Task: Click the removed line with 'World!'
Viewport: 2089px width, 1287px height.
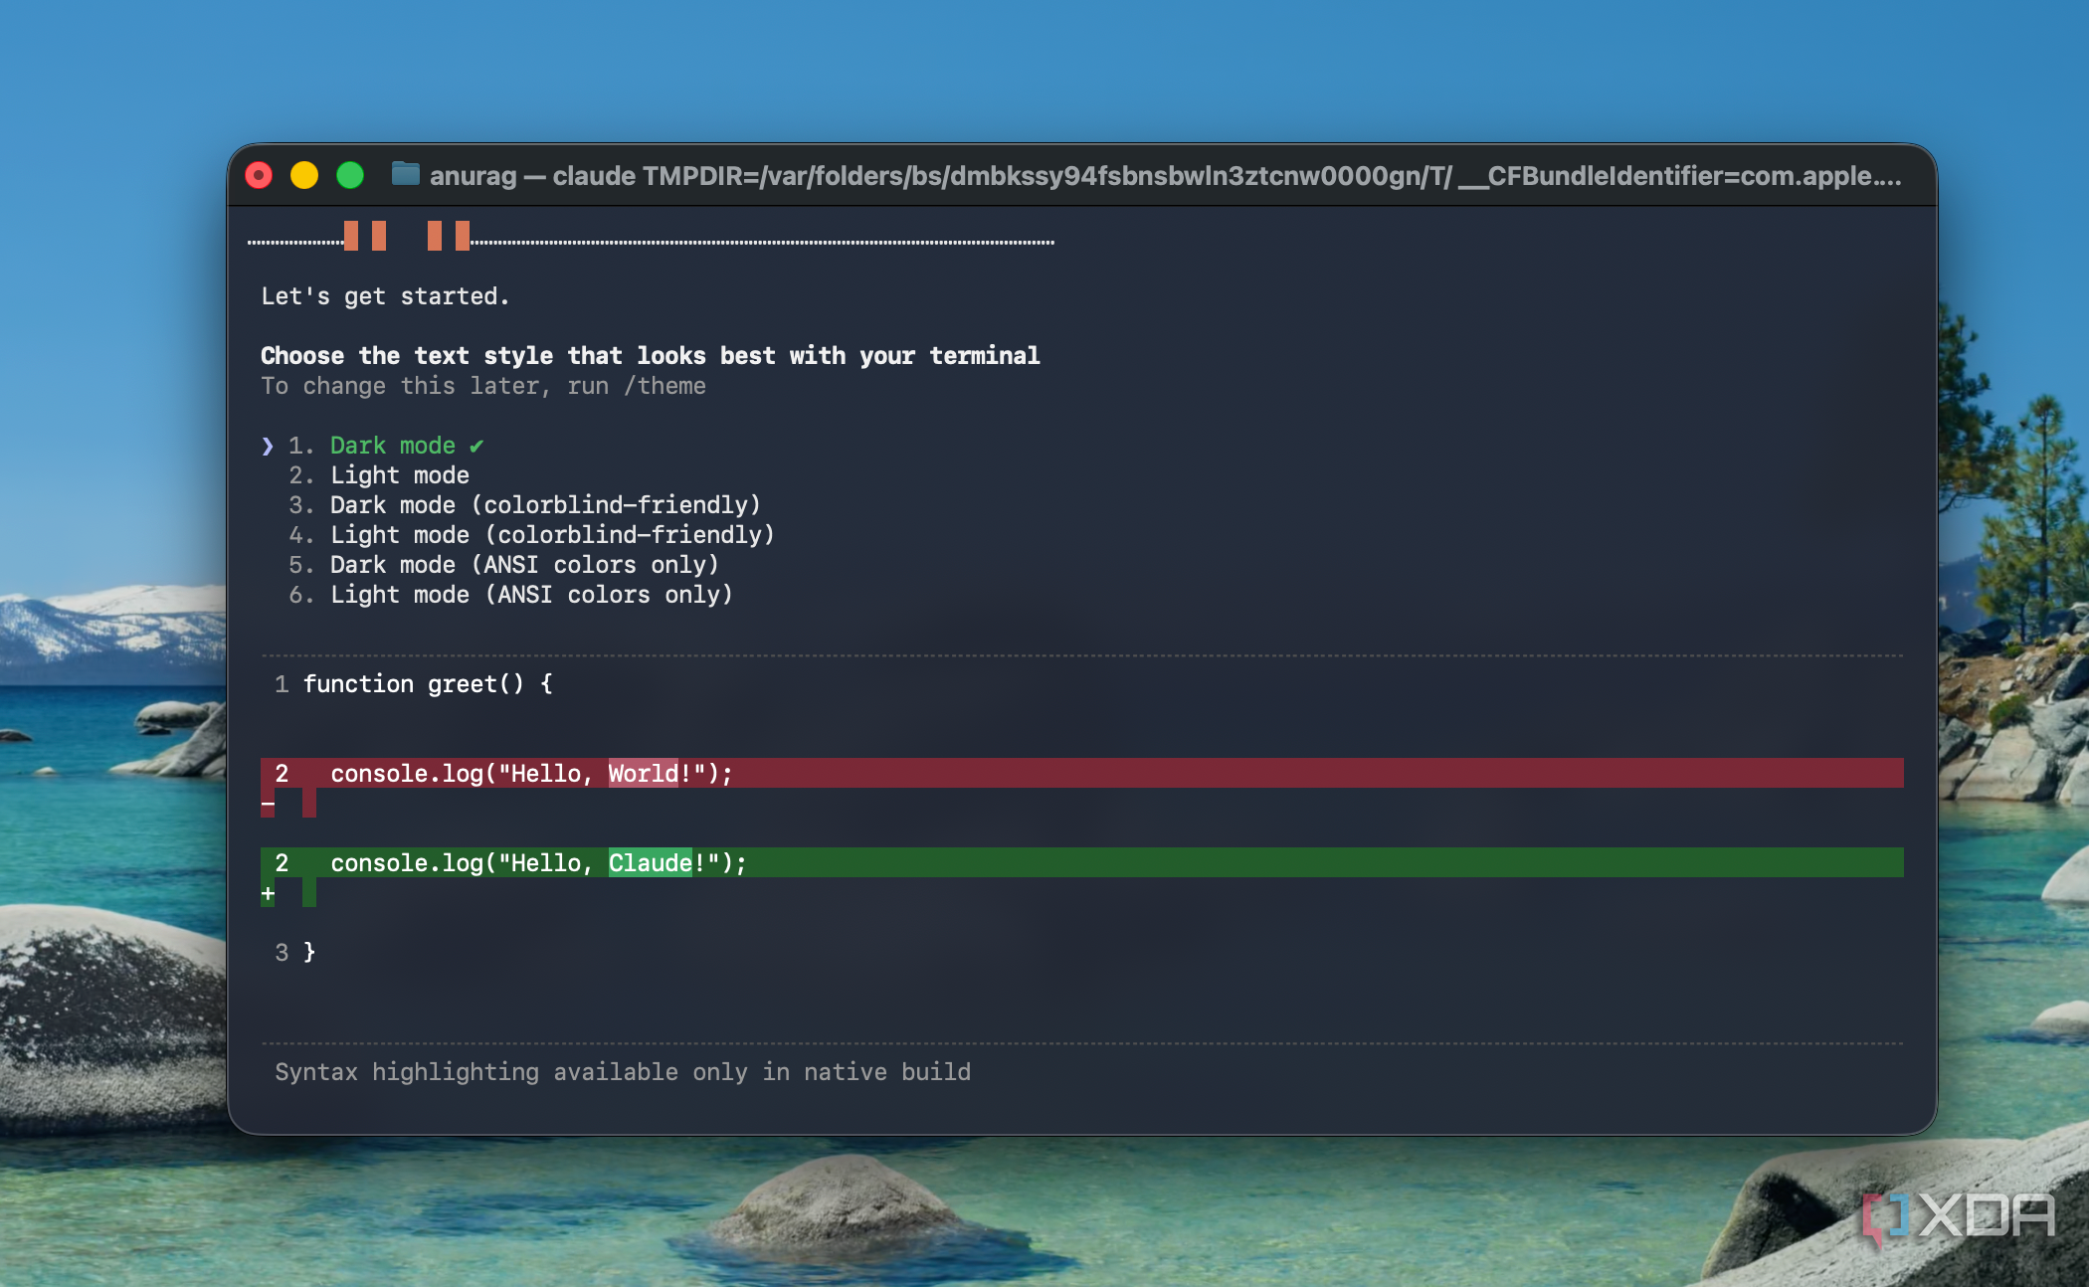Action: click(x=1082, y=773)
